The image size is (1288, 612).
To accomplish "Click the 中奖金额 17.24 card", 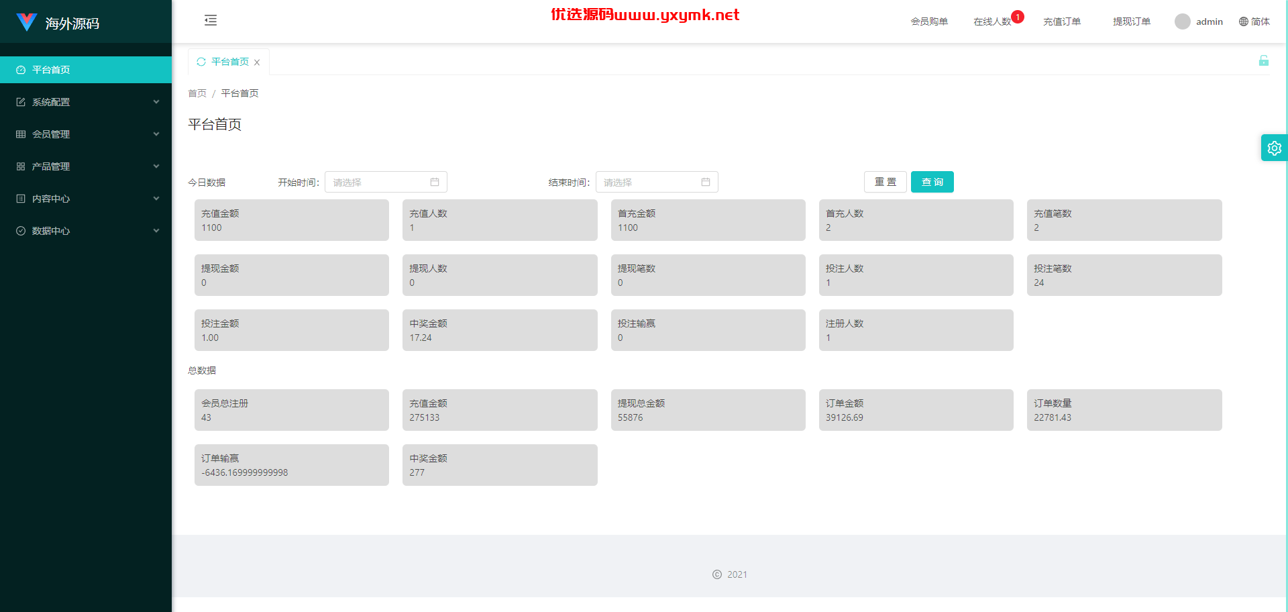I will pyautogui.click(x=500, y=330).
